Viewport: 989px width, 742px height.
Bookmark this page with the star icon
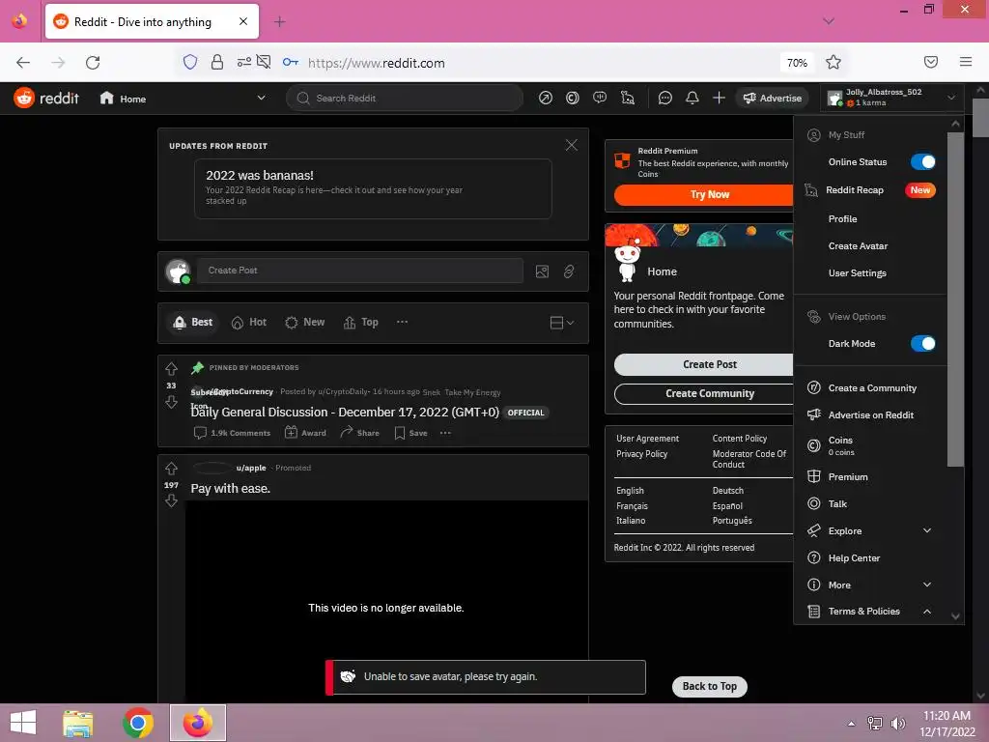pos(834,62)
